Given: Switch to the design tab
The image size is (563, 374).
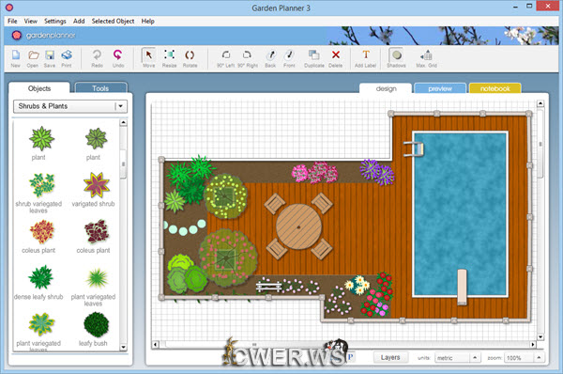Looking at the screenshot, I should [x=386, y=88].
